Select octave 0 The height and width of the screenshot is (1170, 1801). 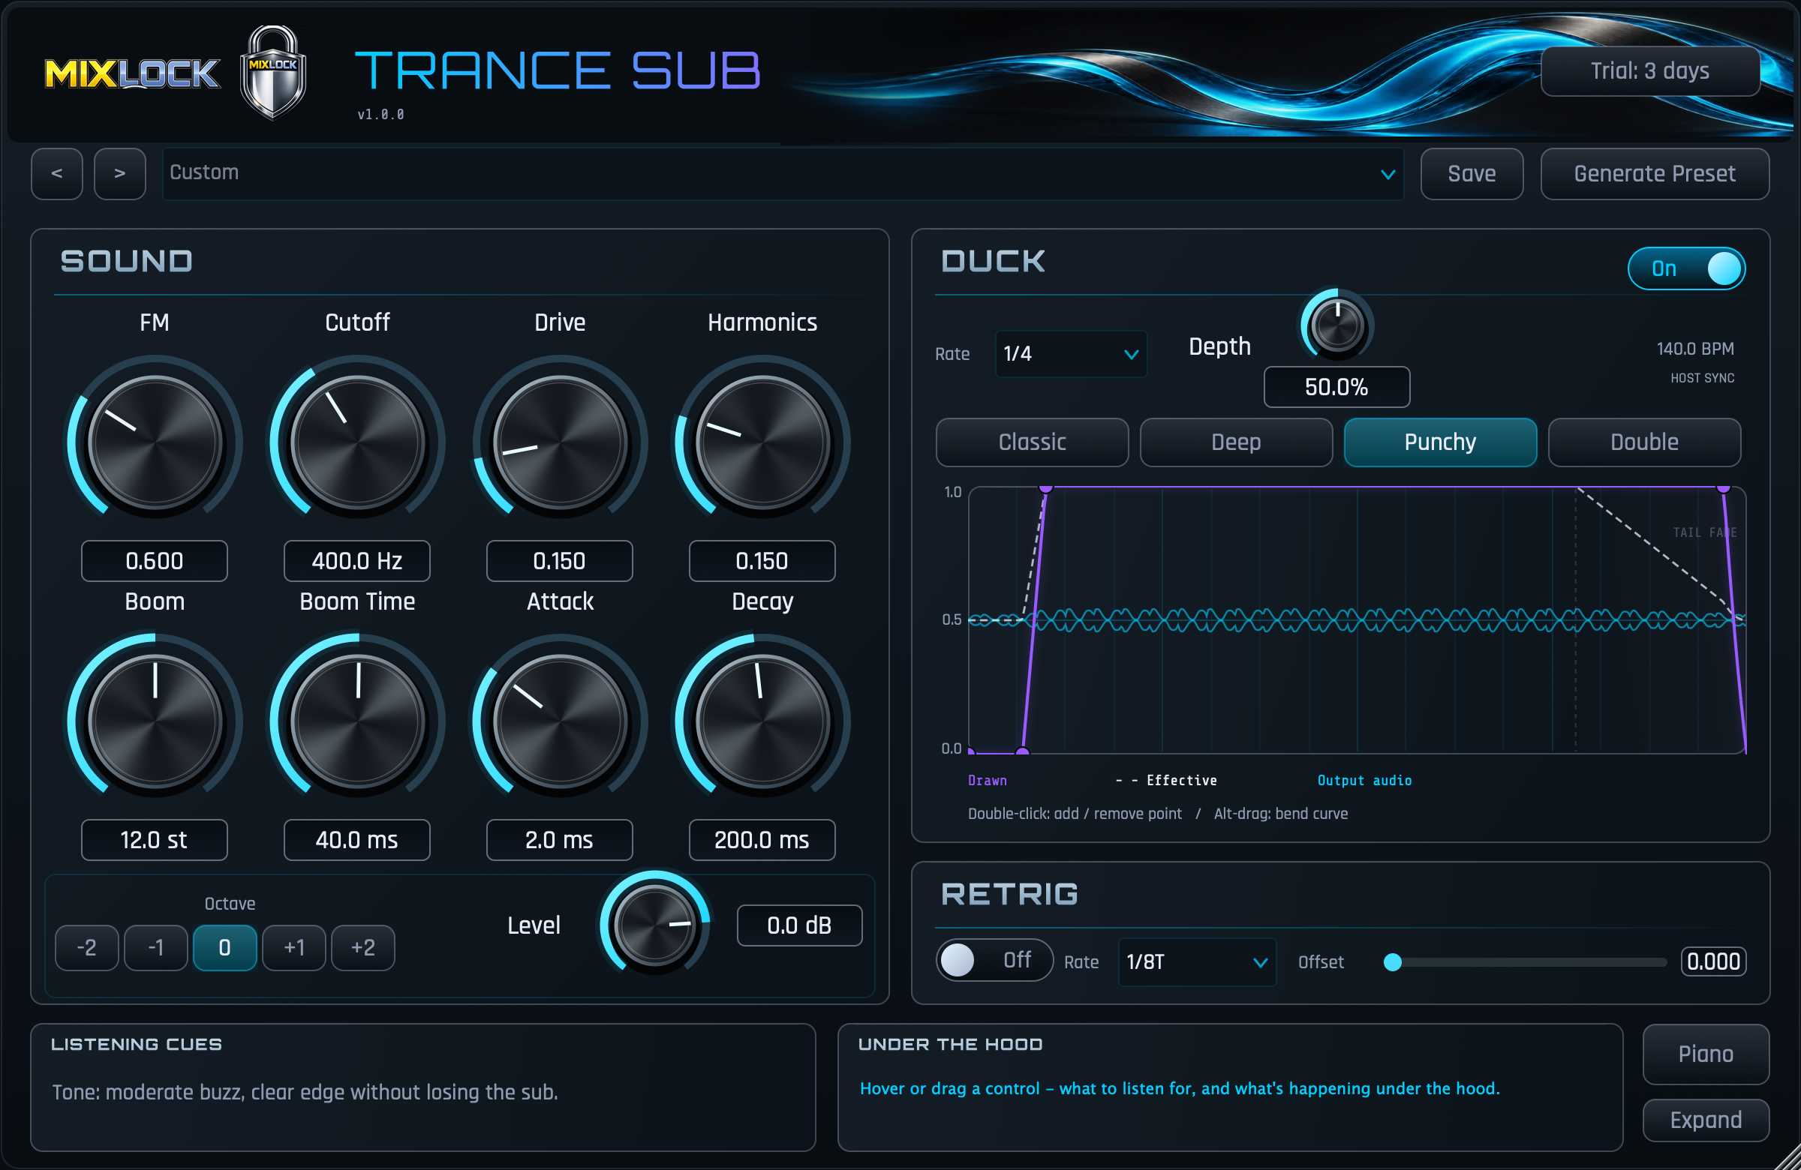pyautogui.click(x=224, y=948)
